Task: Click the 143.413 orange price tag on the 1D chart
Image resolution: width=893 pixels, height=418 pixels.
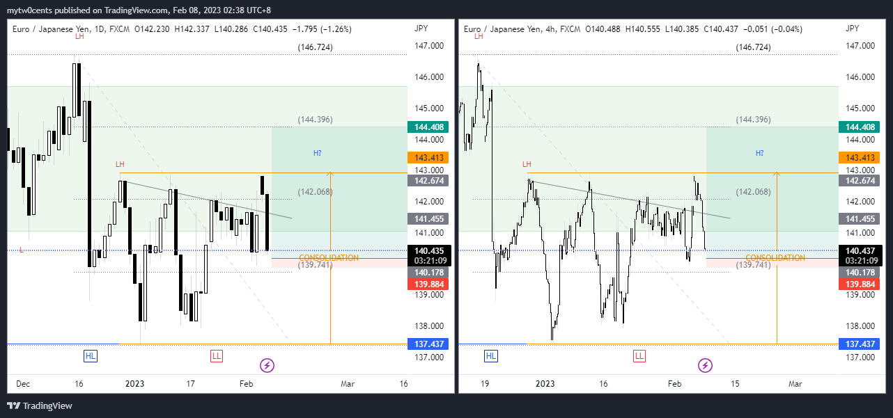Action: pyautogui.click(x=429, y=158)
